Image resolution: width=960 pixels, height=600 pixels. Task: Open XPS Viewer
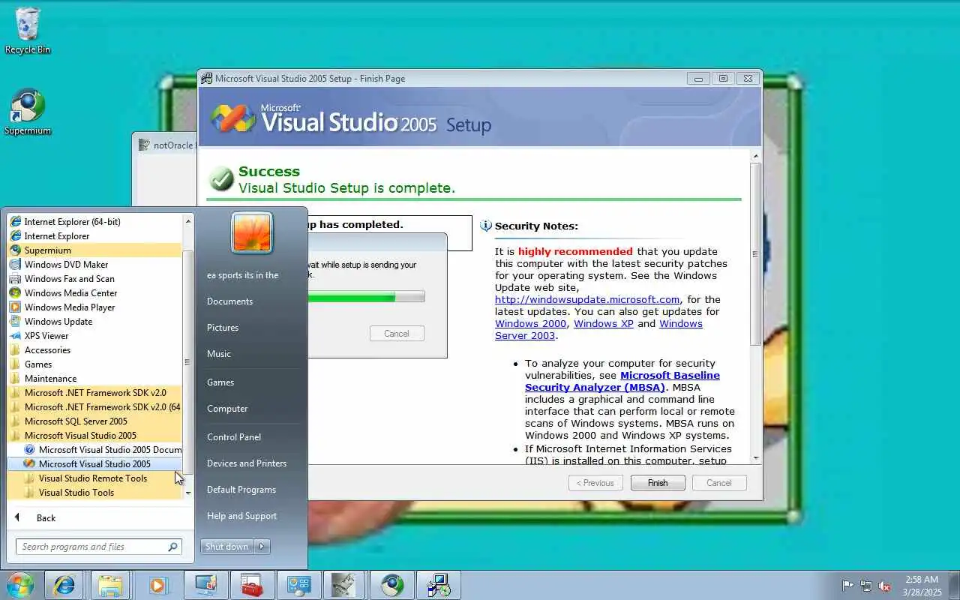pos(94,336)
